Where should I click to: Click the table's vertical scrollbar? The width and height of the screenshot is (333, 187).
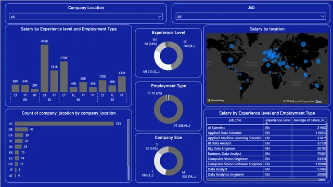(326, 148)
